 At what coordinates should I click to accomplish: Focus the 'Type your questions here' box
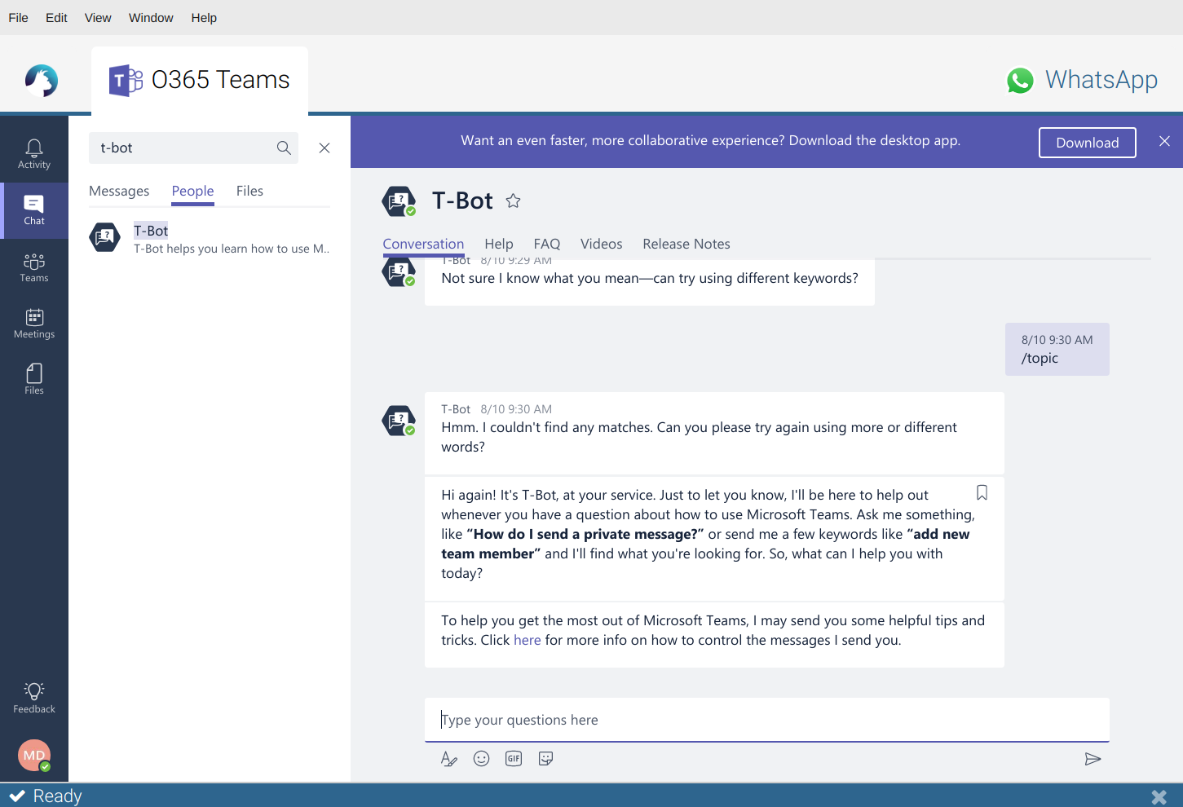[x=766, y=720]
